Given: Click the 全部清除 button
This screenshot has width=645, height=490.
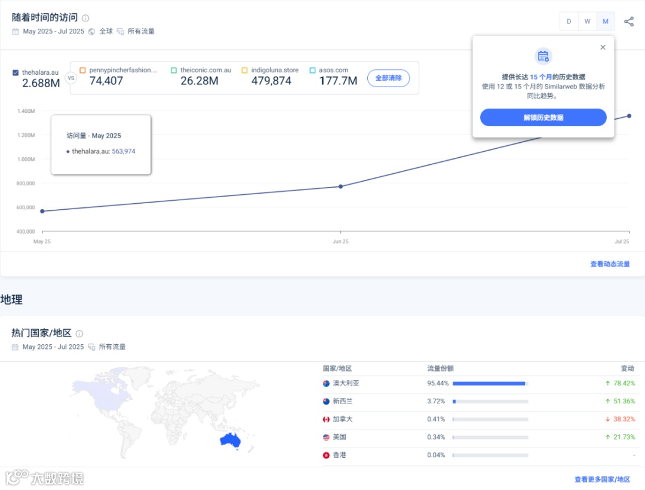Looking at the screenshot, I should 388,78.
